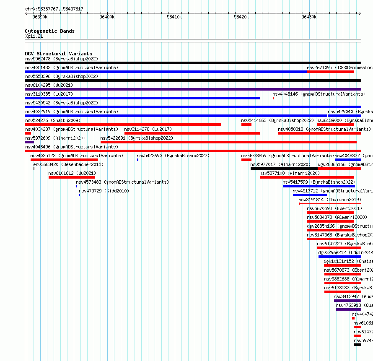The image size is (373, 361).
Task: Open the esv2671095 1000Genomes variant label
Action: click(x=340, y=68)
